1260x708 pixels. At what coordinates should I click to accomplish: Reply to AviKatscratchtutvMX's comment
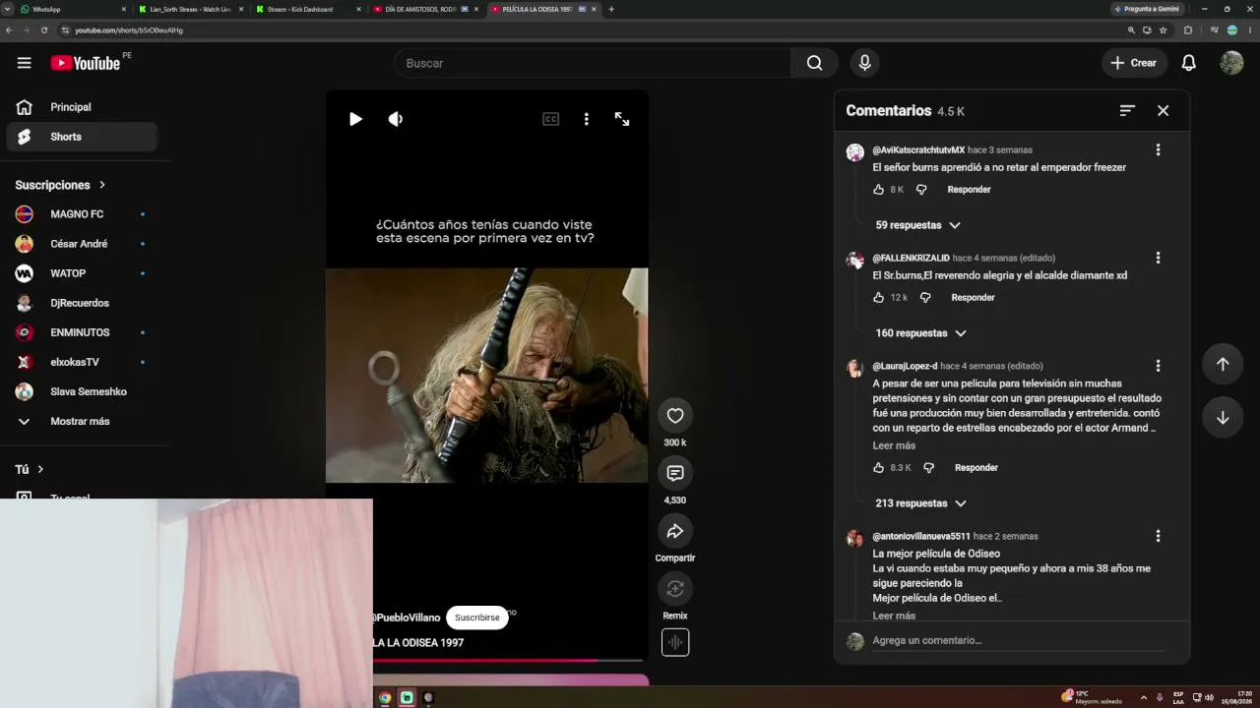[x=969, y=190]
